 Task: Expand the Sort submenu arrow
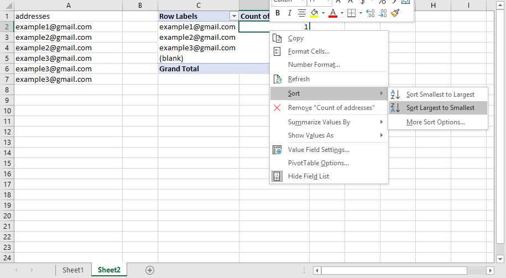[382, 93]
